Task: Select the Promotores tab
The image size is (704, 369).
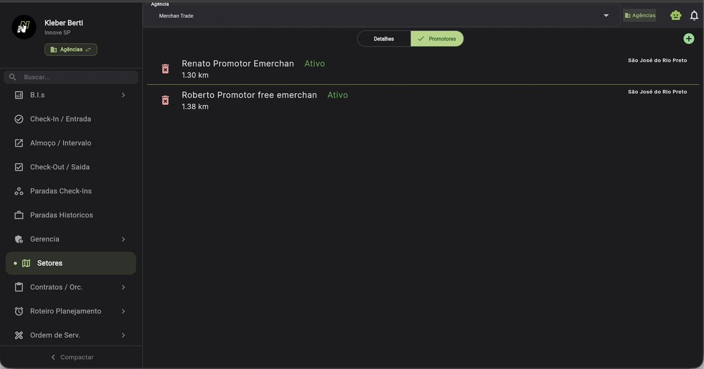Action: point(437,39)
